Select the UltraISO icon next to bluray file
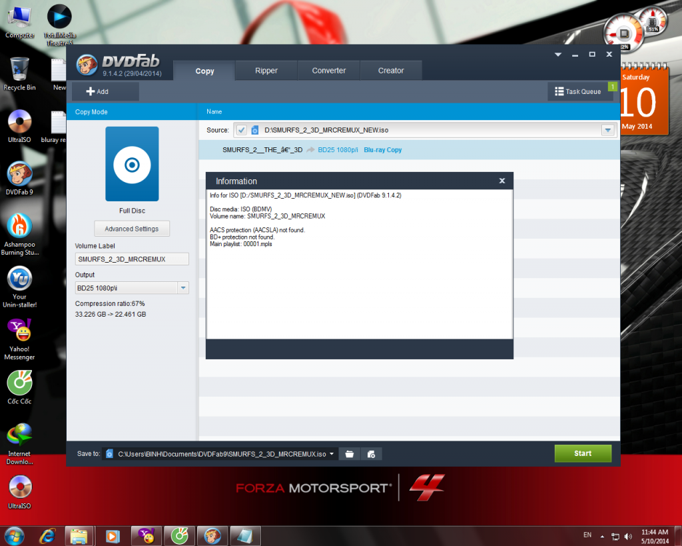 pos(19,126)
